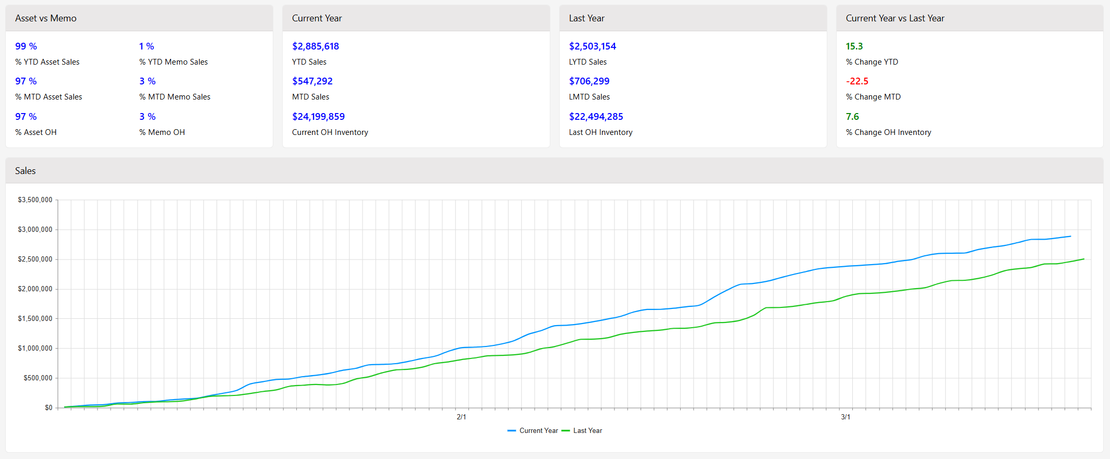Toggle the Last Year series in chart legend
The width and height of the screenshot is (1110, 459).
pos(587,430)
